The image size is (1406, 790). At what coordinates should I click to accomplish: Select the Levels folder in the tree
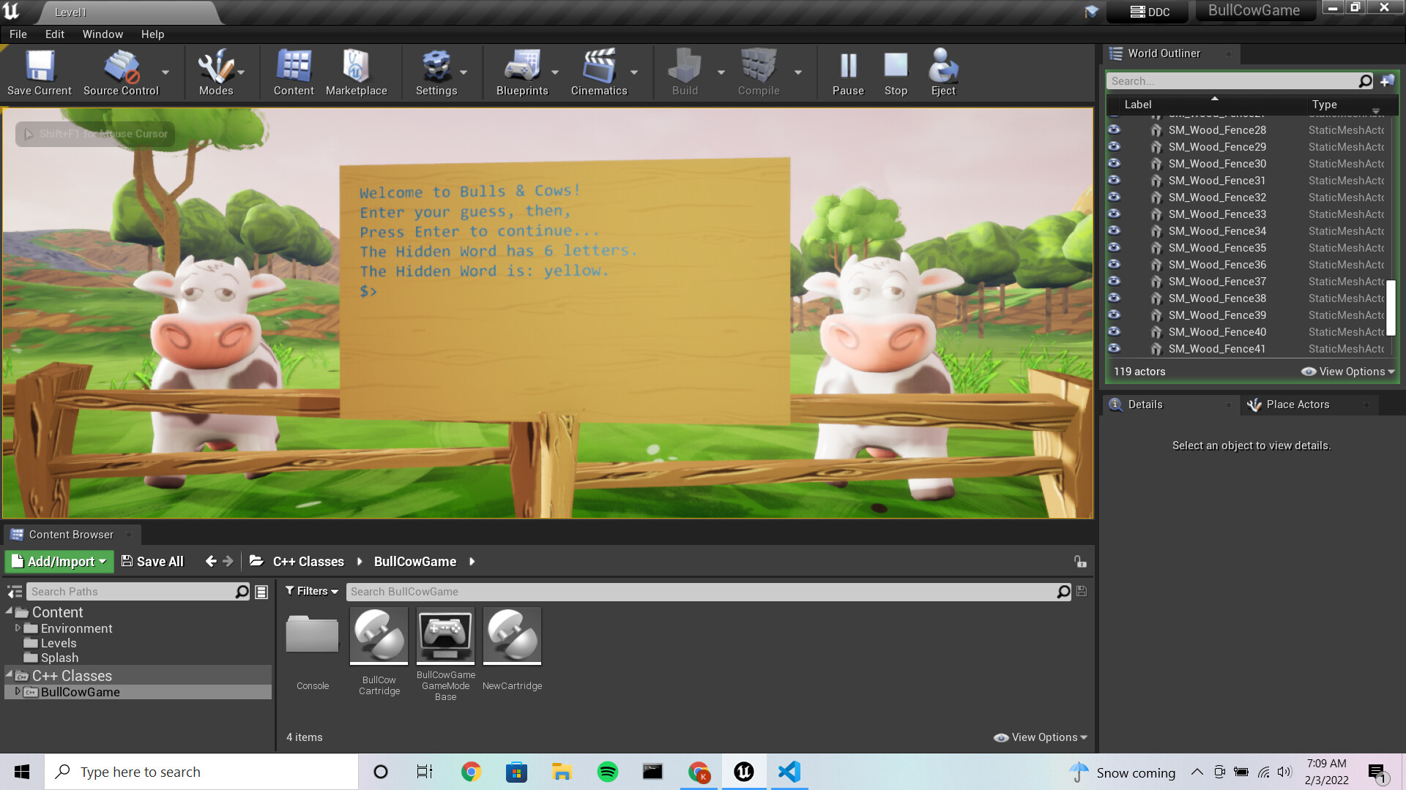(59, 643)
